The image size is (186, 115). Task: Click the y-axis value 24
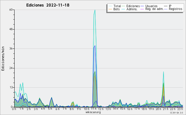tap(11, 68)
